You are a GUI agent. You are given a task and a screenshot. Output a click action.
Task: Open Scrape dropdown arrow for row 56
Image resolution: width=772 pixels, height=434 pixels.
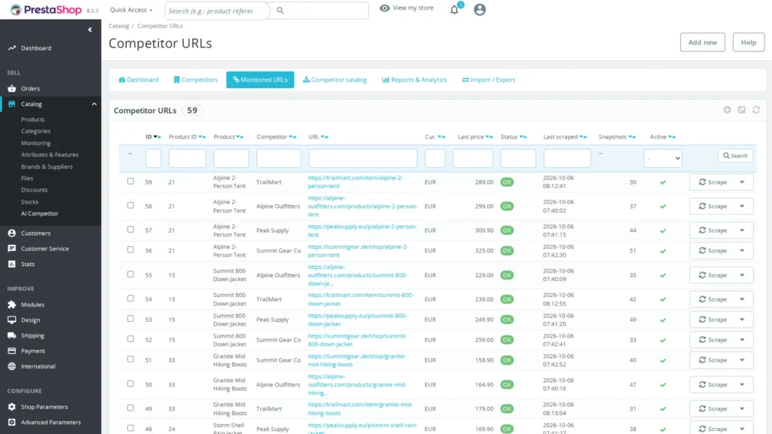742,250
